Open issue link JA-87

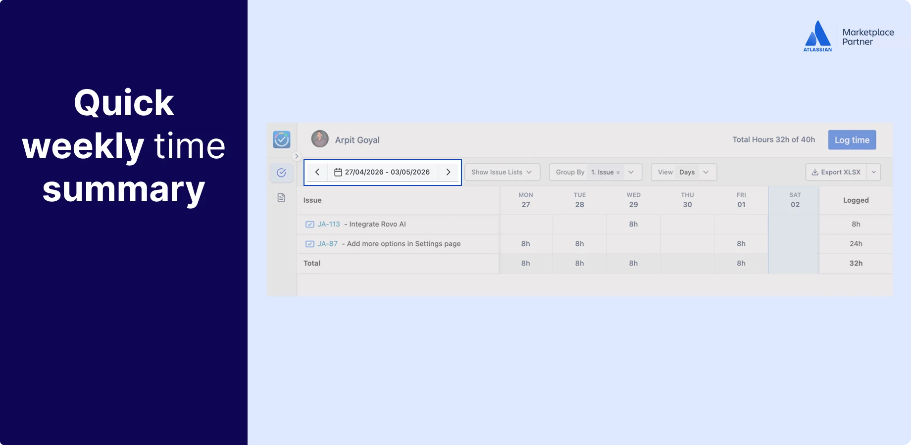[327, 244]
